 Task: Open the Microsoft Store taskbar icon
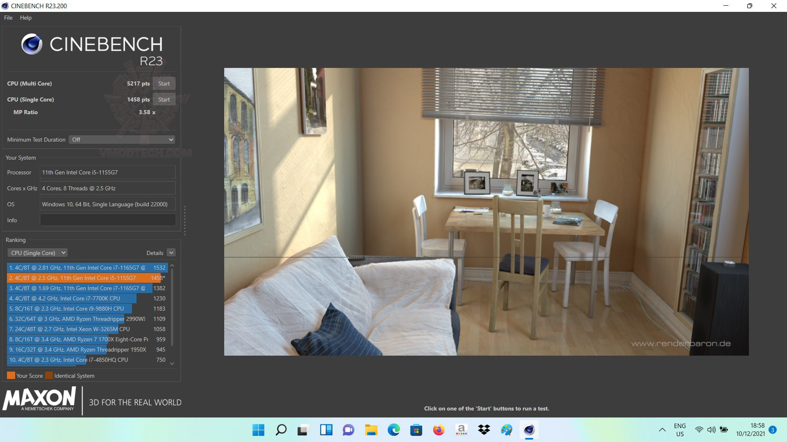click(x=416, y=430)
